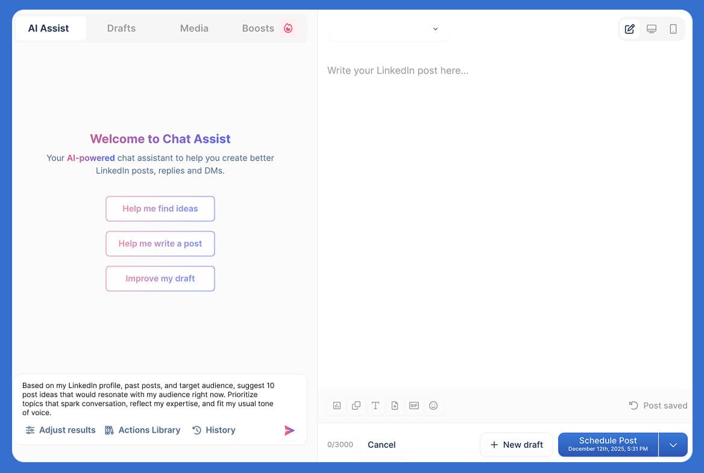Click the 'Welcome to Chat Assist' heading
This screenshot has height=473, width=704.
(160, 139)
